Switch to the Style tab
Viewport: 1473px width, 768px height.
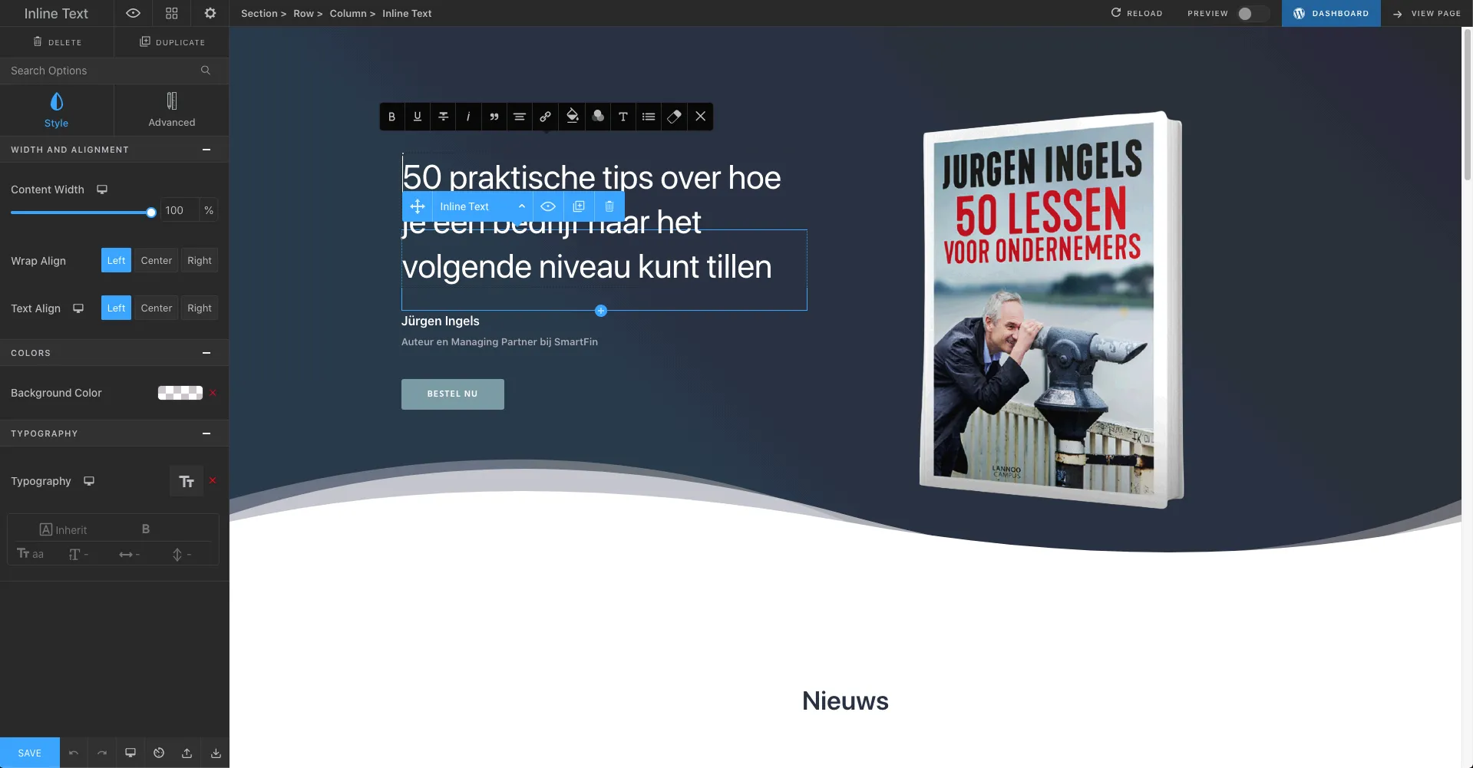56,110
